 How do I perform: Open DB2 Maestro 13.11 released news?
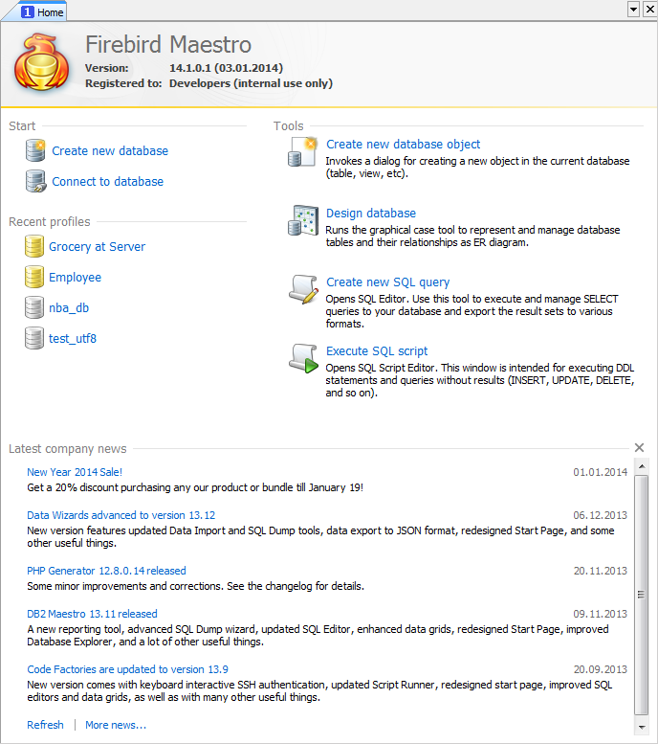coord(92,614)
